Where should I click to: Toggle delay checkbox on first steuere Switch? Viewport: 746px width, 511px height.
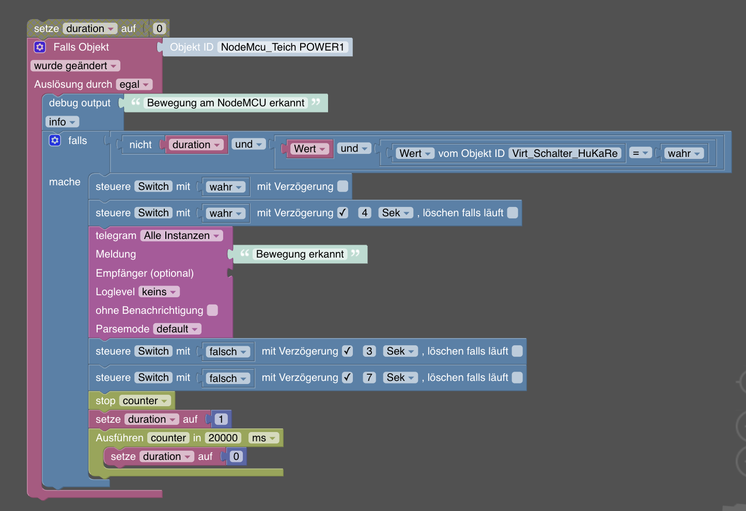pyautogui.click(x=343, y=186)
